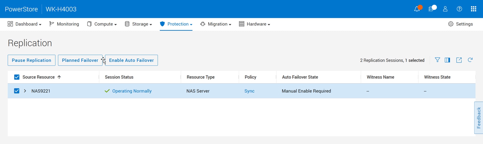Open the Compute dropdown menu
This screenshot has height=144, width=483.
102,24
